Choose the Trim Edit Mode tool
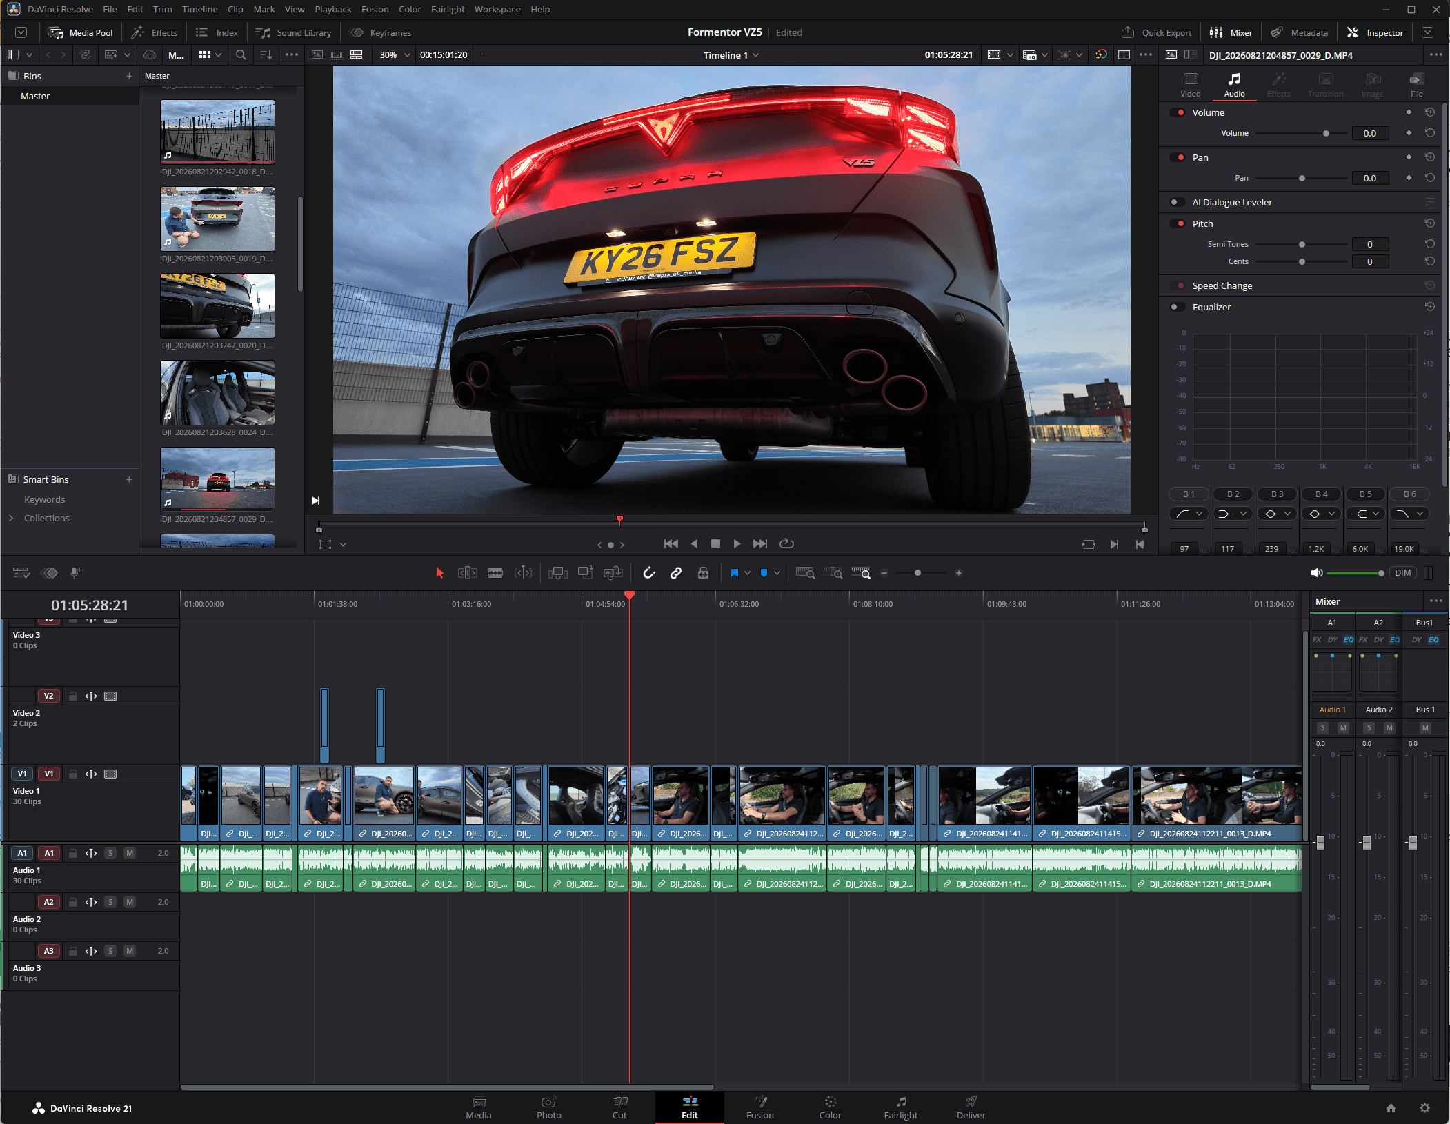 pos(467,573)
